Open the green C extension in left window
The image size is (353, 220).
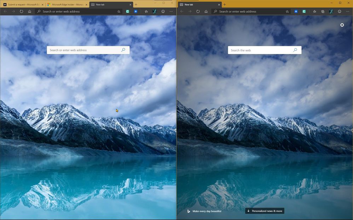pyautogui.click(x=127, y=11)
